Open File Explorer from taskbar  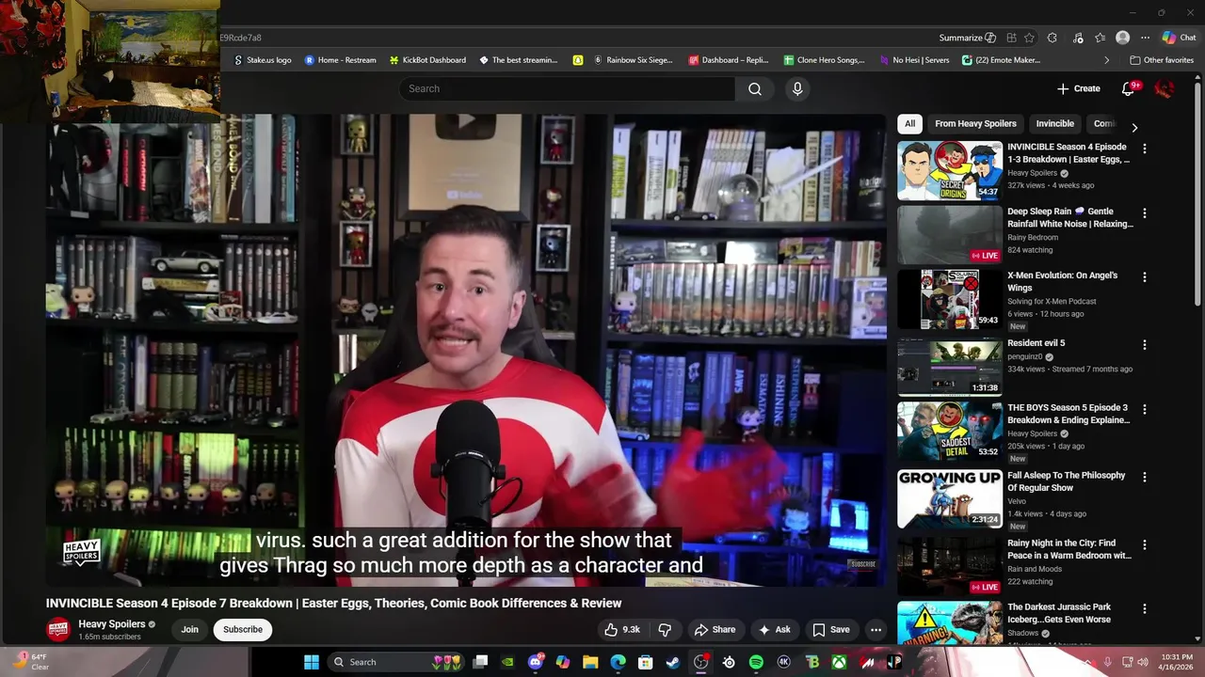coord(590,662)
